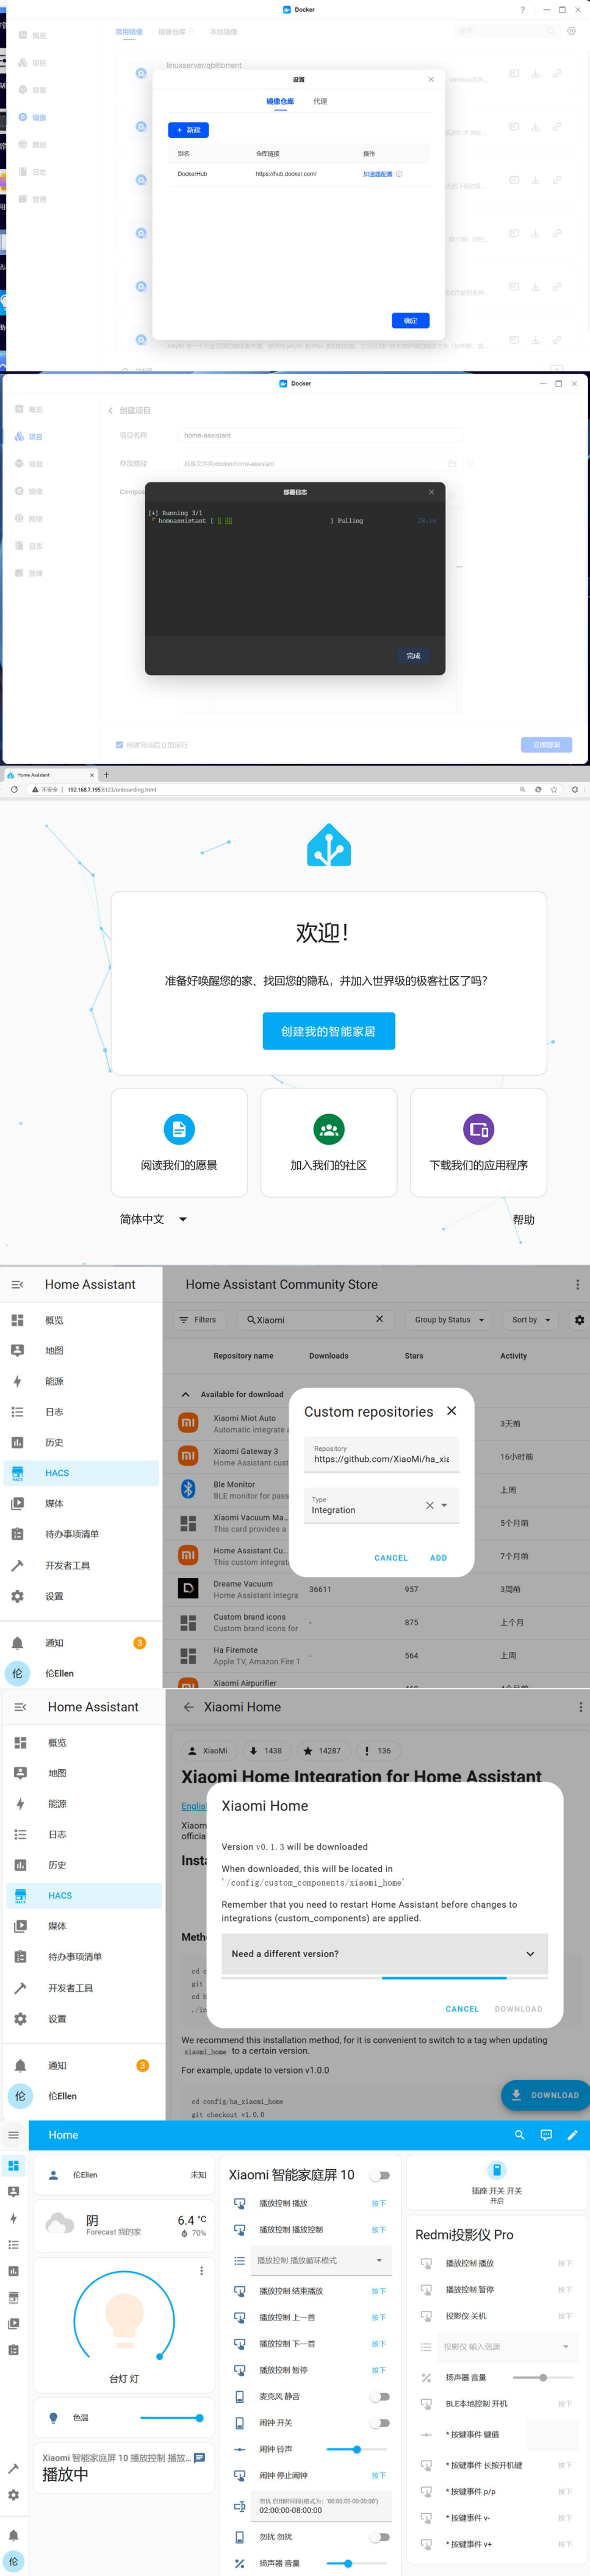Adjust the 色温 slider
This screenshot has width=590, height=2576.
point(171,2418)
